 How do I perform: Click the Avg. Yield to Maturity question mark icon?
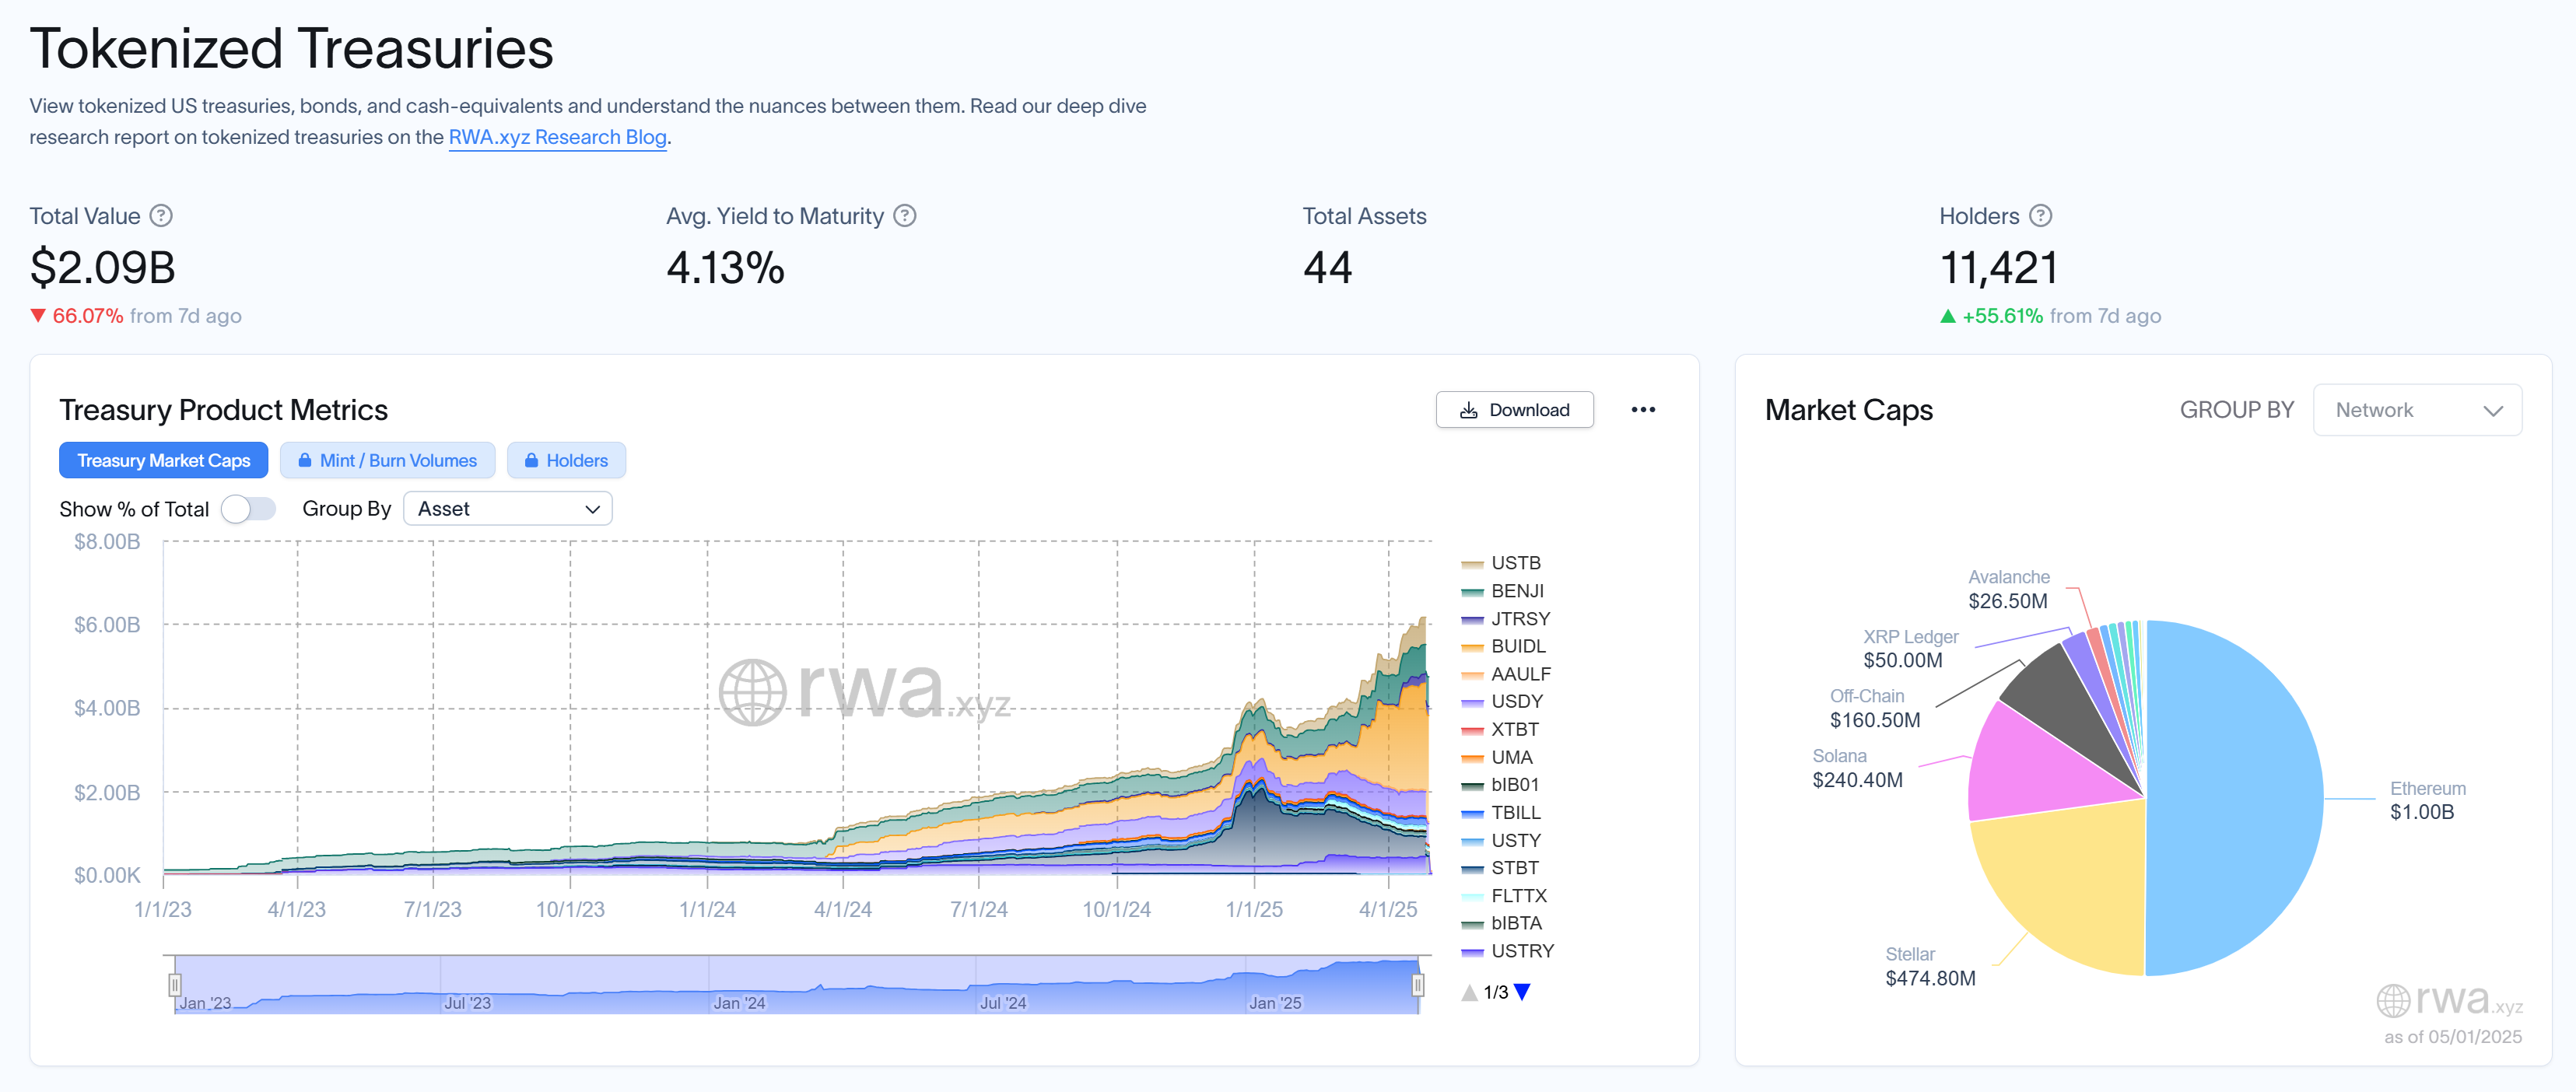click(905, 215)
